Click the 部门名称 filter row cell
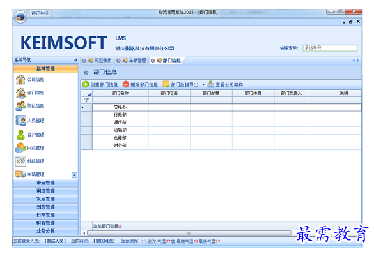The image size is (374, 254). click(x=120, y=100)
